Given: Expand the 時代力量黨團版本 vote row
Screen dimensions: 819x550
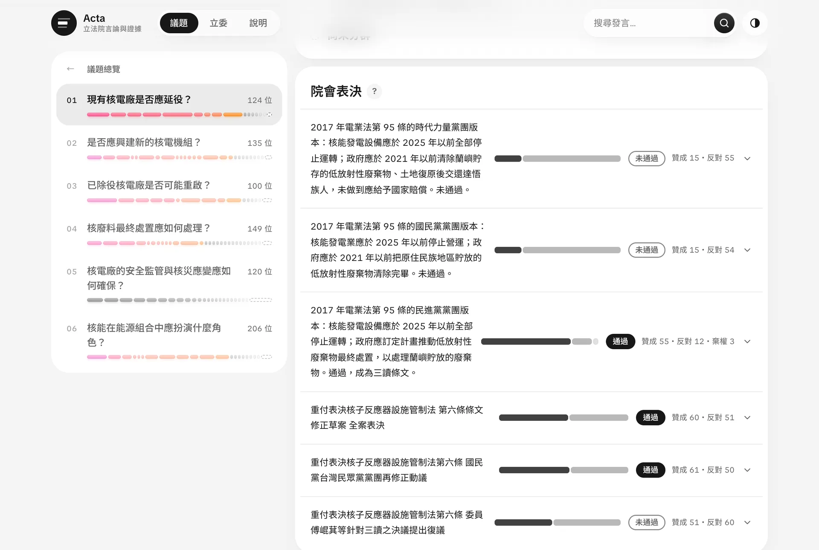Looking at the screenshot, I should tap(531, 159).
